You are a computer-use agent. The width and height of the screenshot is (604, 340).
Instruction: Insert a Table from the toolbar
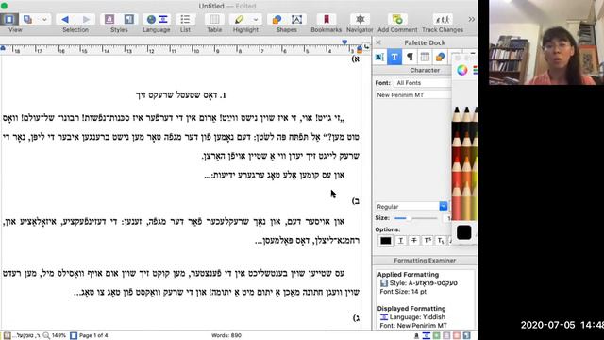[x=214, y=19]
